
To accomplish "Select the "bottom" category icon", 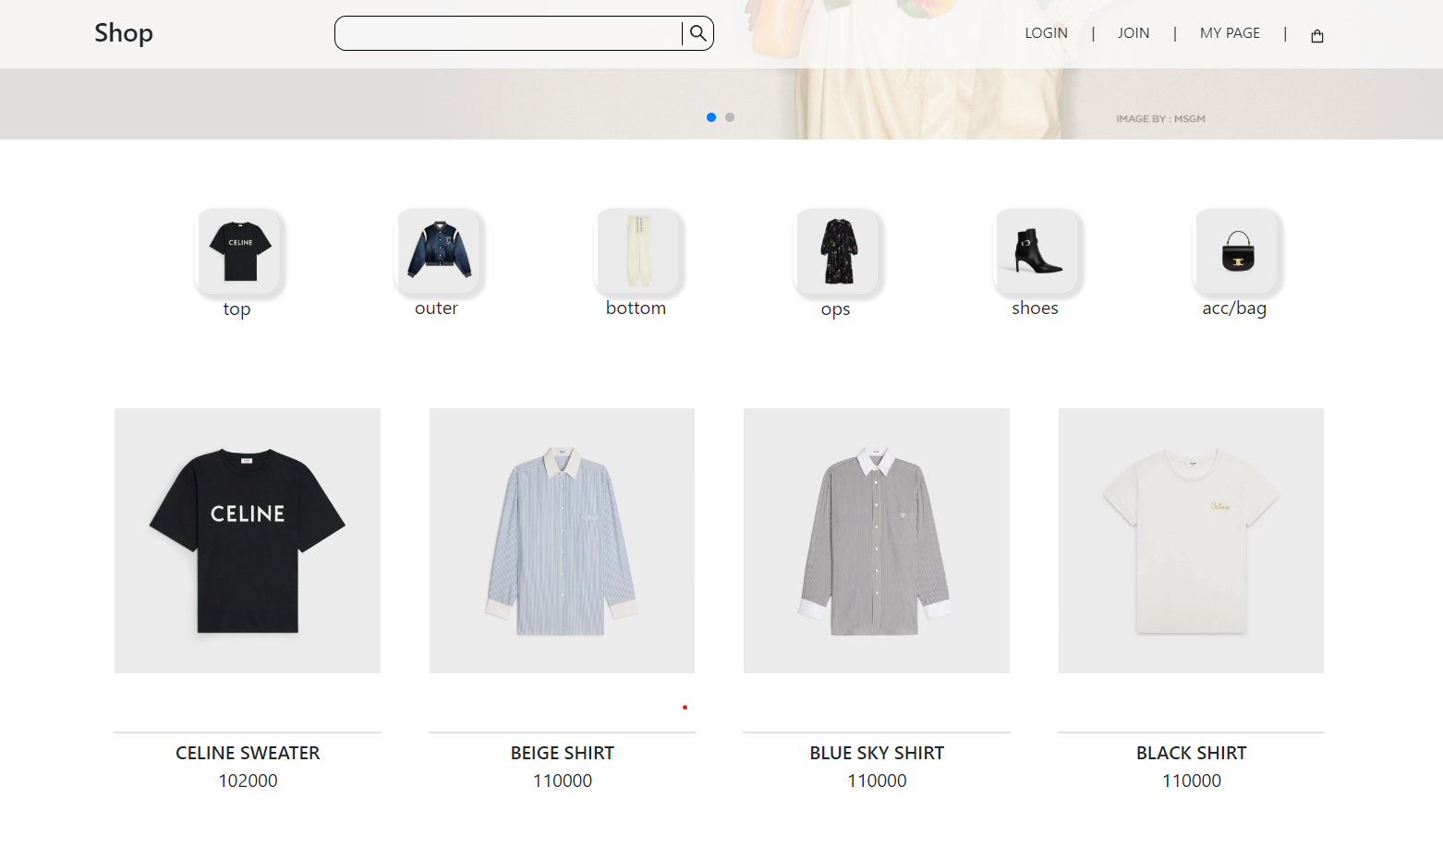I will pos(637,251).
